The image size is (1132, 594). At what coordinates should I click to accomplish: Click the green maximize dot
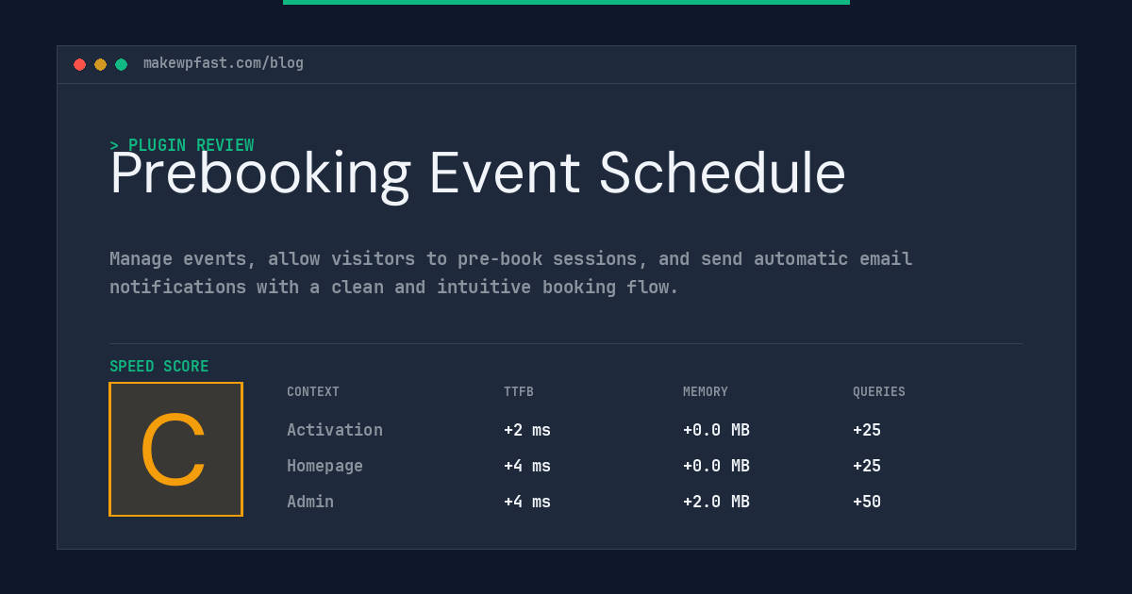point(121,64)
